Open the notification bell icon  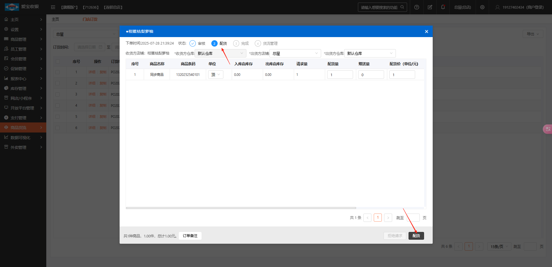(x=443, y=7)
